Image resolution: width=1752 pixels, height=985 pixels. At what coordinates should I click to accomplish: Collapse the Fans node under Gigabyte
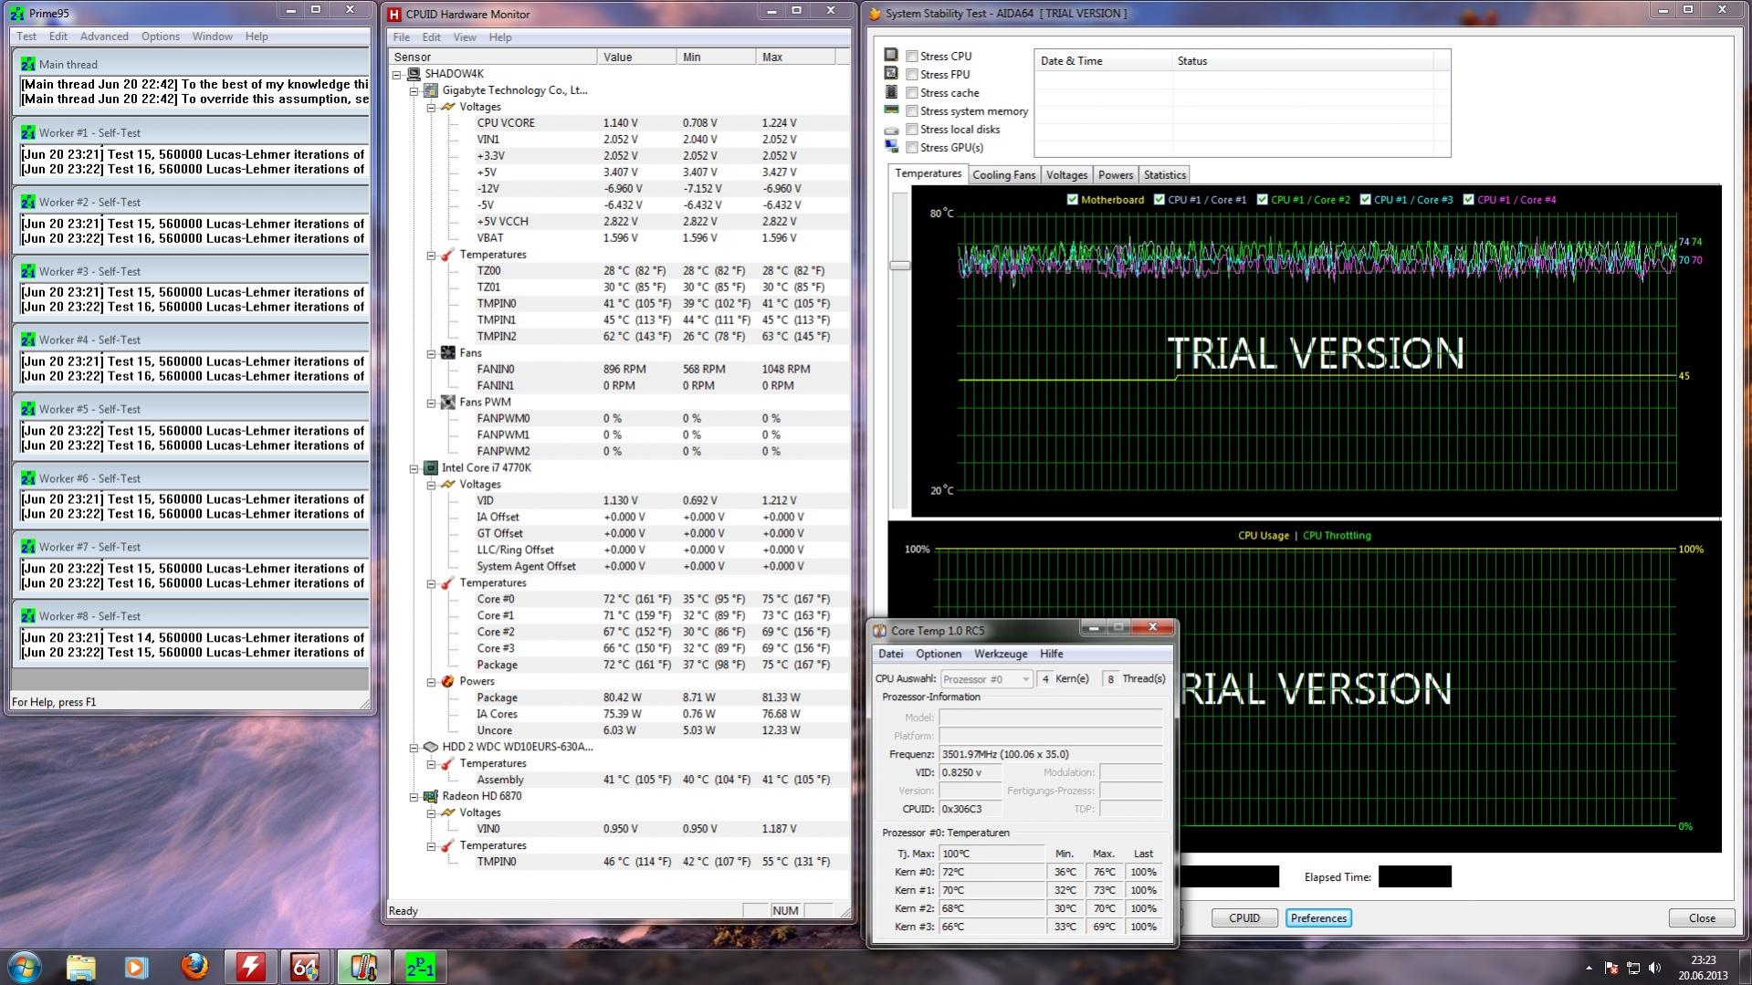point(431,353)
